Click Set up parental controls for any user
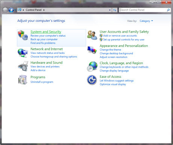Screen dimensions: 173x145 click(x=124, y=39)
